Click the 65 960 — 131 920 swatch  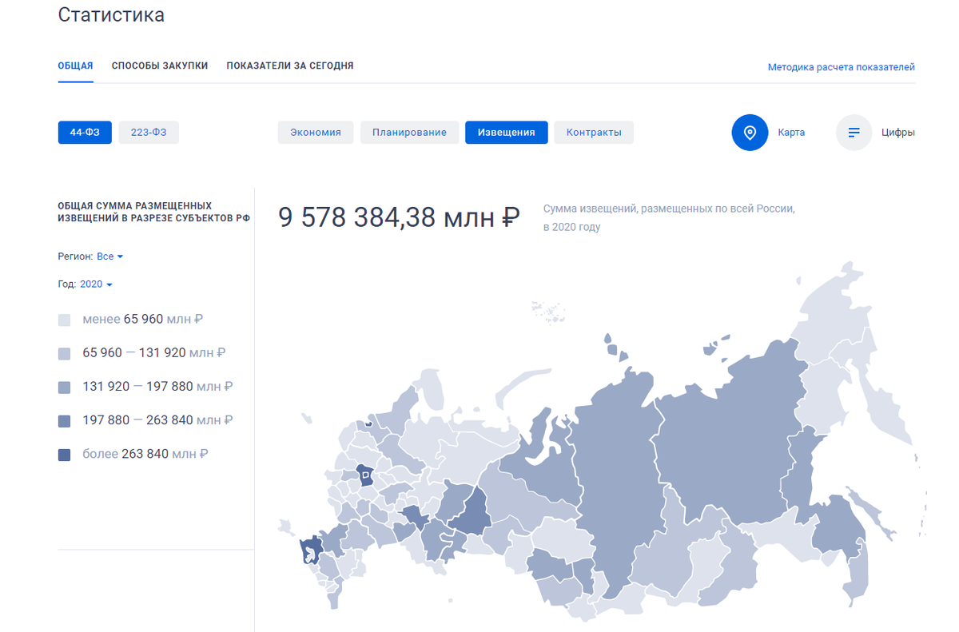click(x=65, y=354)
